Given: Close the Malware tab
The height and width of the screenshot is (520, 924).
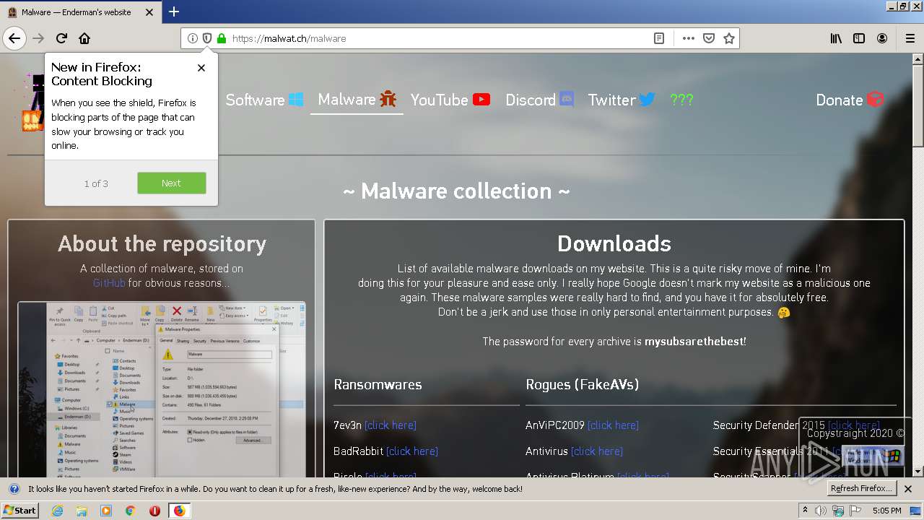Looking at the screenshot, I should click(149, 12).
